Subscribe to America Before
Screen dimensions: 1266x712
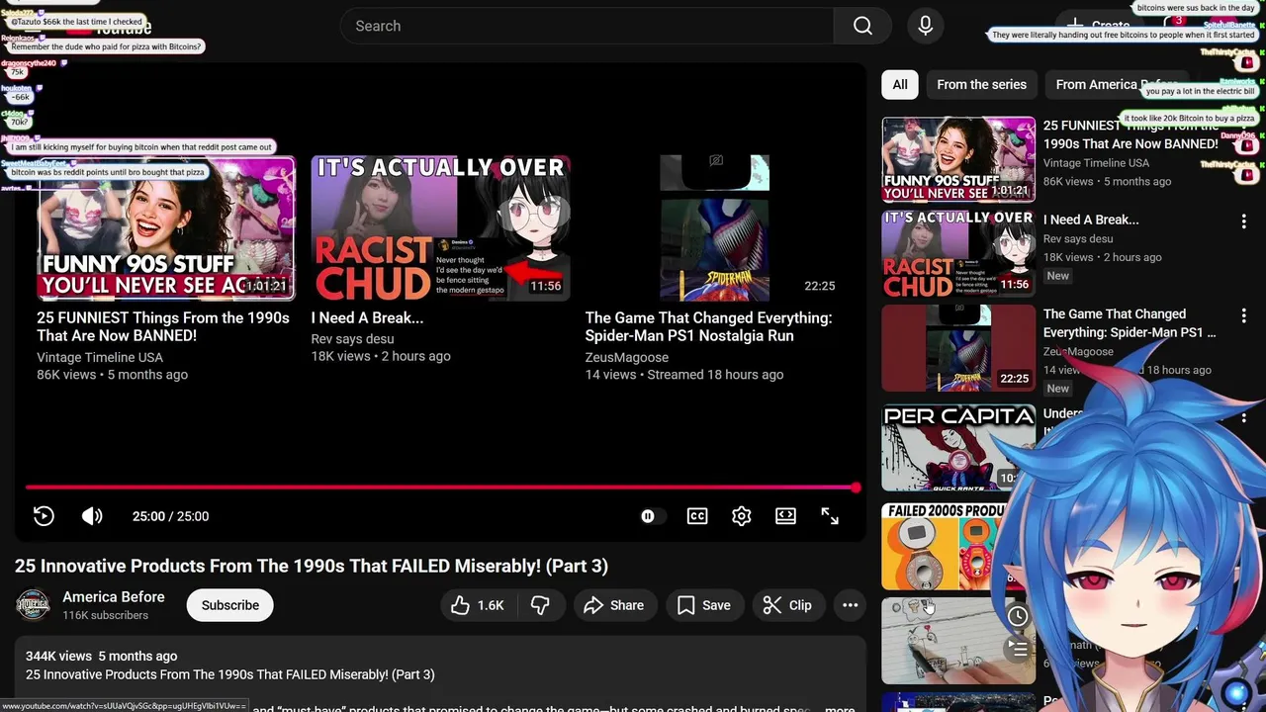[x=230, y=605]
